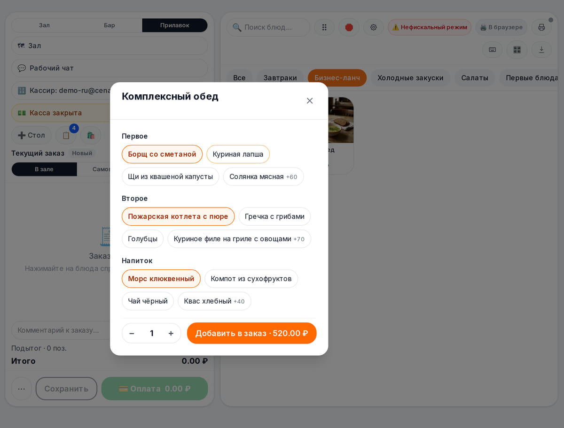Switch to Прилавок tab
Image resolution: width=564 pixels, height=428 pixels.
click(x=175, y=25)
